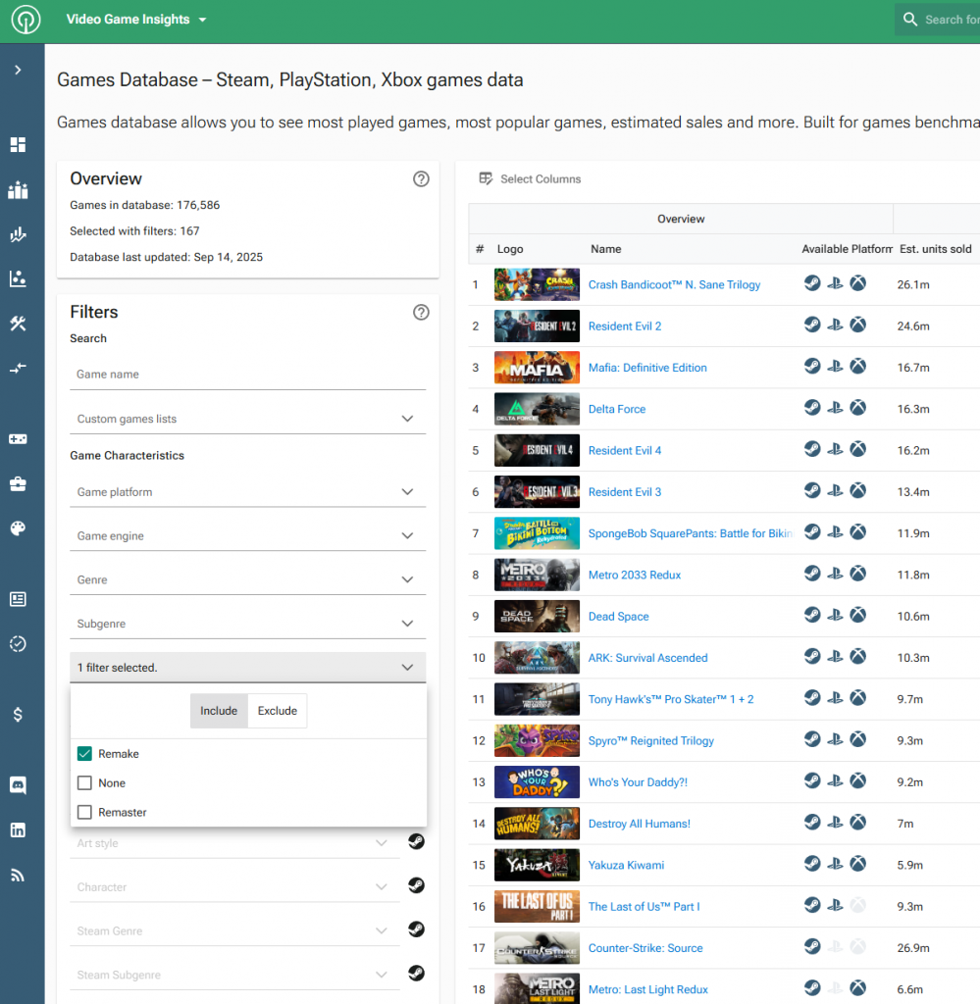This screenshot has width=980, height=1004.
Task: Expand the sidebar with the chevron arrow
Action: point(18,70)
